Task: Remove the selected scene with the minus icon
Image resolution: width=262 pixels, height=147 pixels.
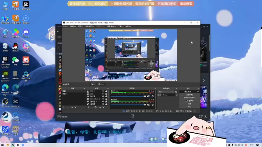Action: [x=67, y=107]
